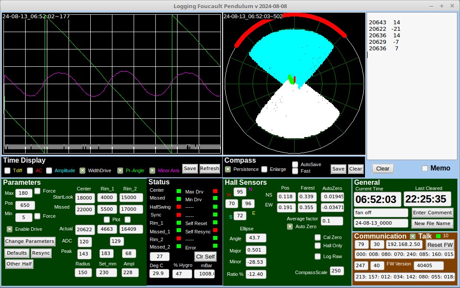Uncheck the WidthDrive checkbox
This screenshot has height=288, width=460.
click(82, 170)
